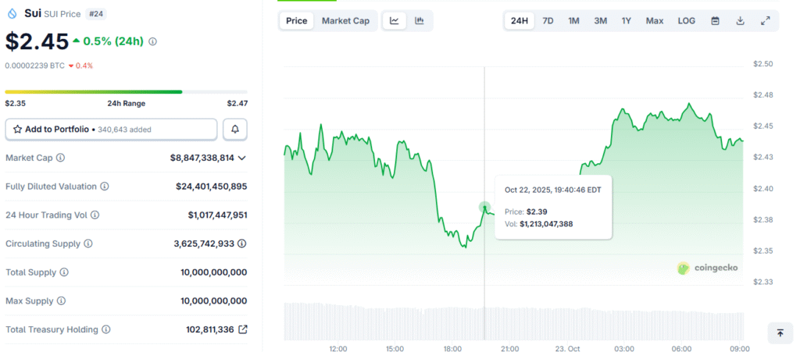The image size is (800, 352).
Task: Open Total Treasury Holding external link
Action: (x=242, y=329)
